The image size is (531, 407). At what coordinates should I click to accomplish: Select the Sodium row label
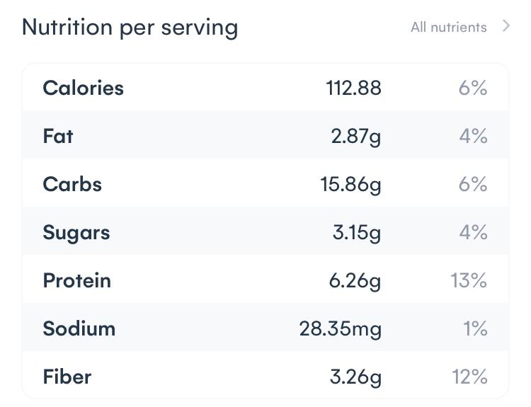[79, 328]
